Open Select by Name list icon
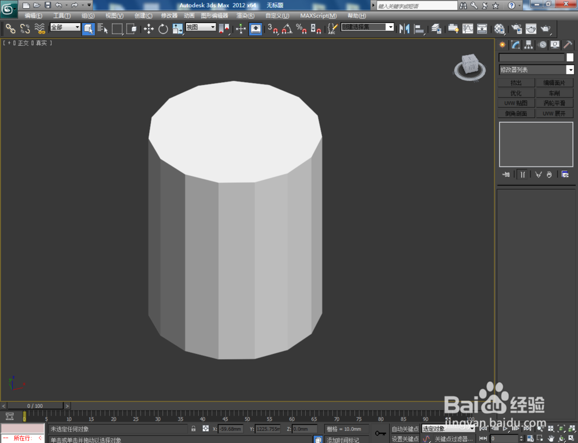578x443 pixels. coord(102,29)
